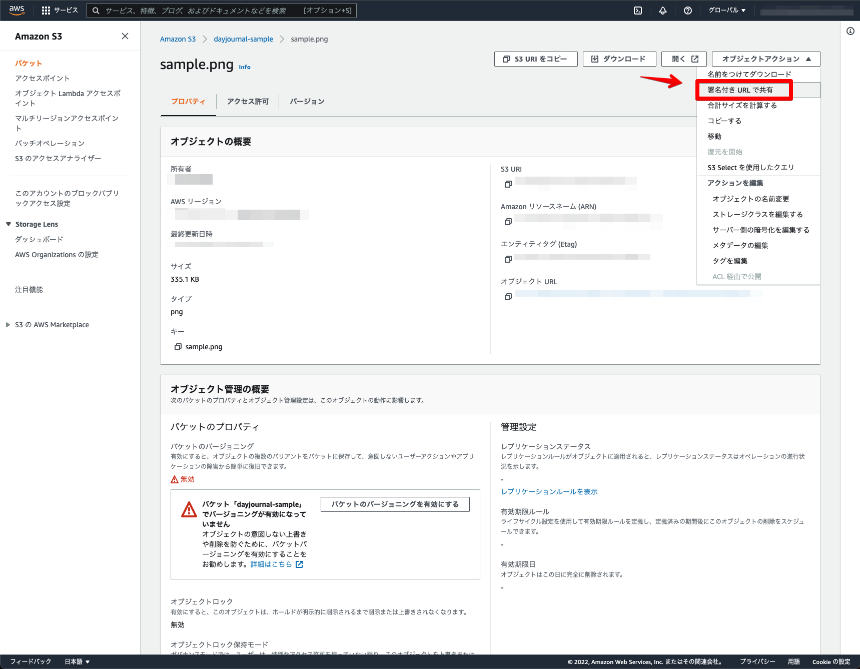Choose S3 Select を使用したクエリ menu item
The height and width of the screenshot is (669, 860).
point(758,168)
